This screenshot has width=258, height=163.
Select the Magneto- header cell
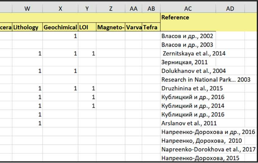(x=111, y=27)
